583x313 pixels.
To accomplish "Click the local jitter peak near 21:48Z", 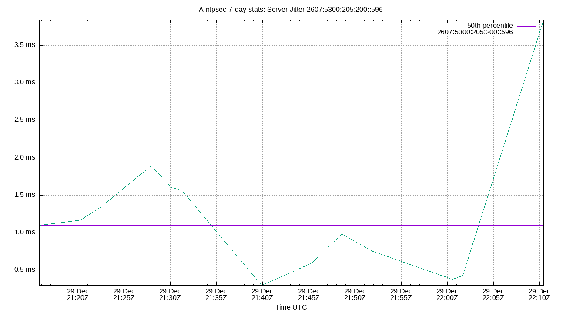I will 342,233.
